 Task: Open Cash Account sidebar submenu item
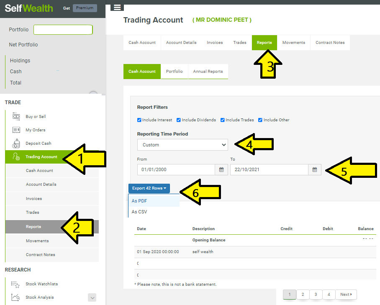pyautogui.click(x=52, y=171)
